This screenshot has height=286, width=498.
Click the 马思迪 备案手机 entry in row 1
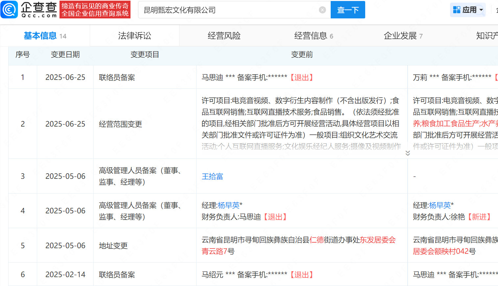257,78
